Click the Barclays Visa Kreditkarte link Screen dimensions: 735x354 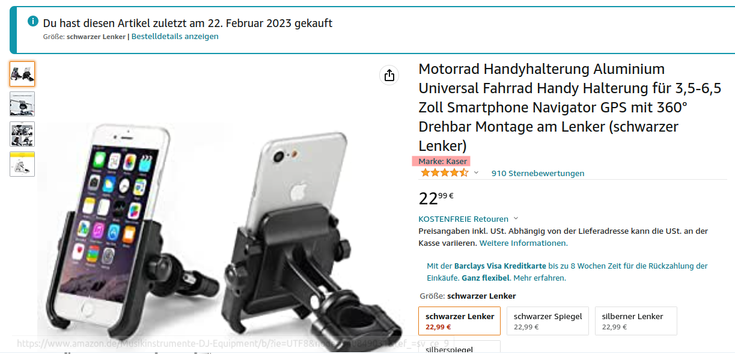500,266
